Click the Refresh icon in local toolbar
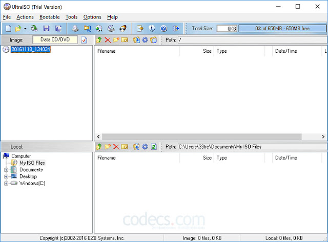Viewport: 328px width, 242px height. point(154,147)
